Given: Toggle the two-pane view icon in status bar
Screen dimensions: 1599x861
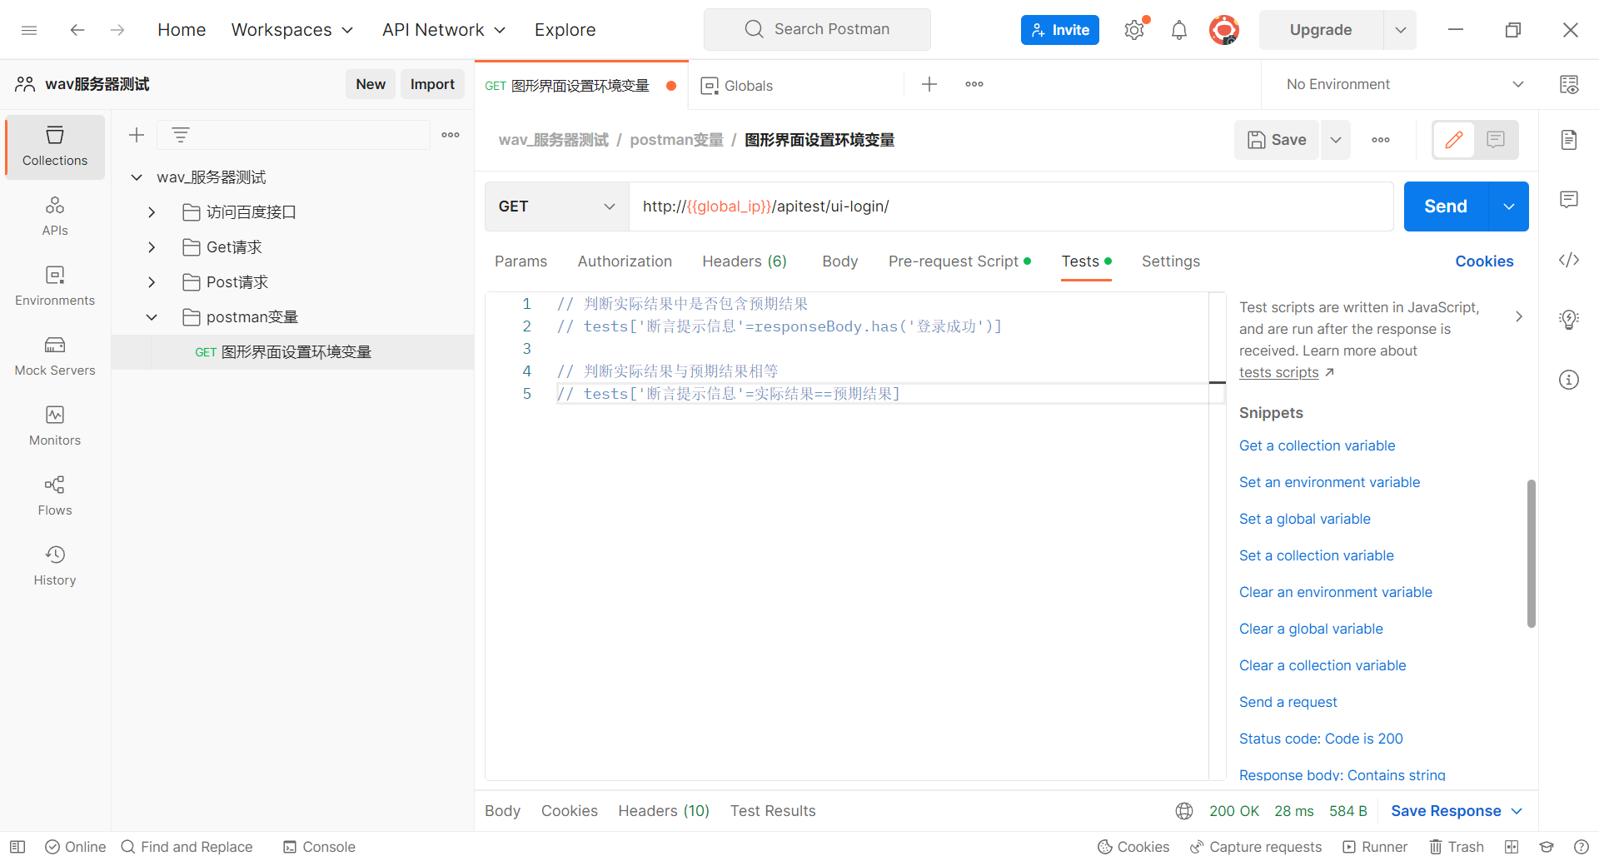Looking at the screenshot, I should point(1512,847).
